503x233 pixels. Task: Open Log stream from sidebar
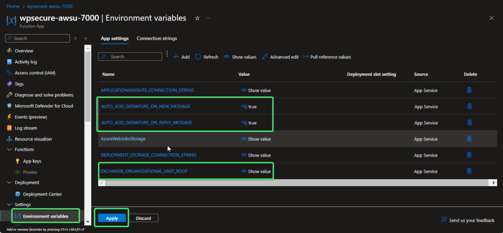pyautogui.click(x=26, y=128)
